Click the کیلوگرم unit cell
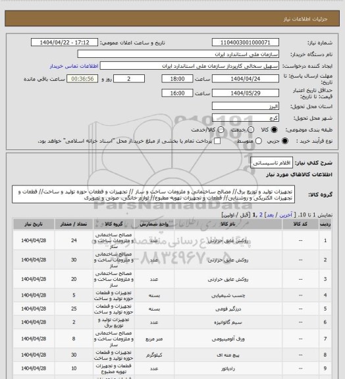345x379 pixels. coord(154,355)
